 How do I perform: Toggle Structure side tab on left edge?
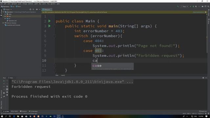1,94
